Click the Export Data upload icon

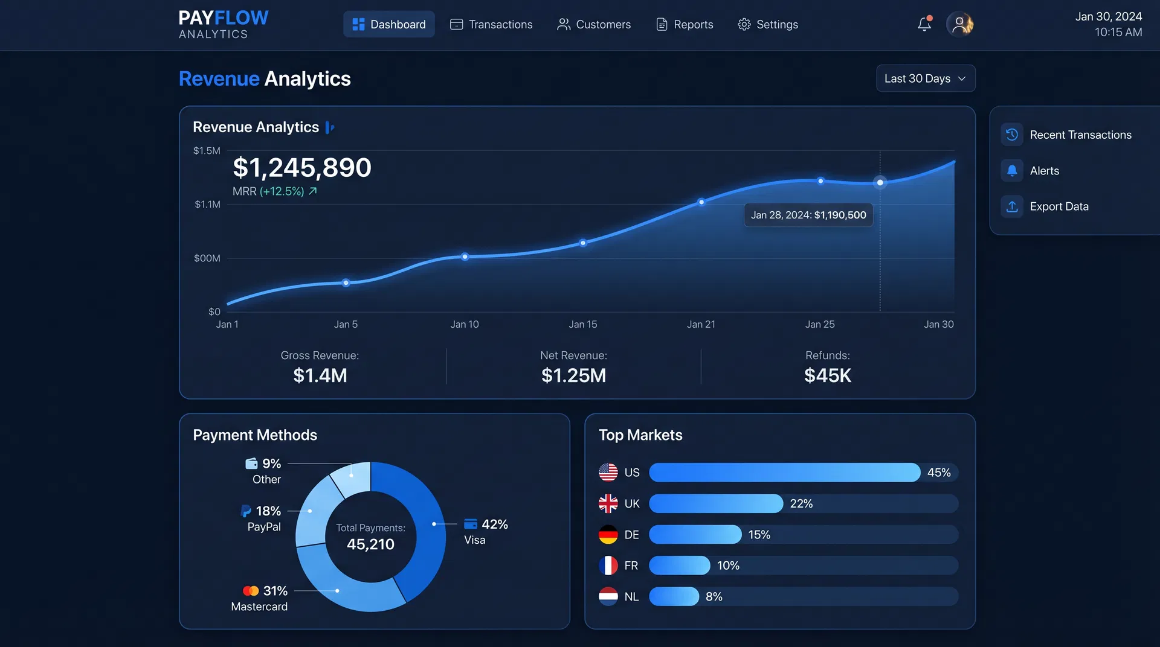(x=1011, y=206)
